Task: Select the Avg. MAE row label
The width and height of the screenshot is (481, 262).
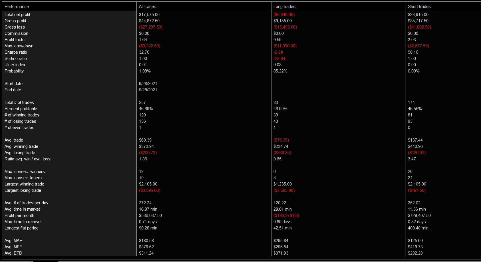Action: 13,241
